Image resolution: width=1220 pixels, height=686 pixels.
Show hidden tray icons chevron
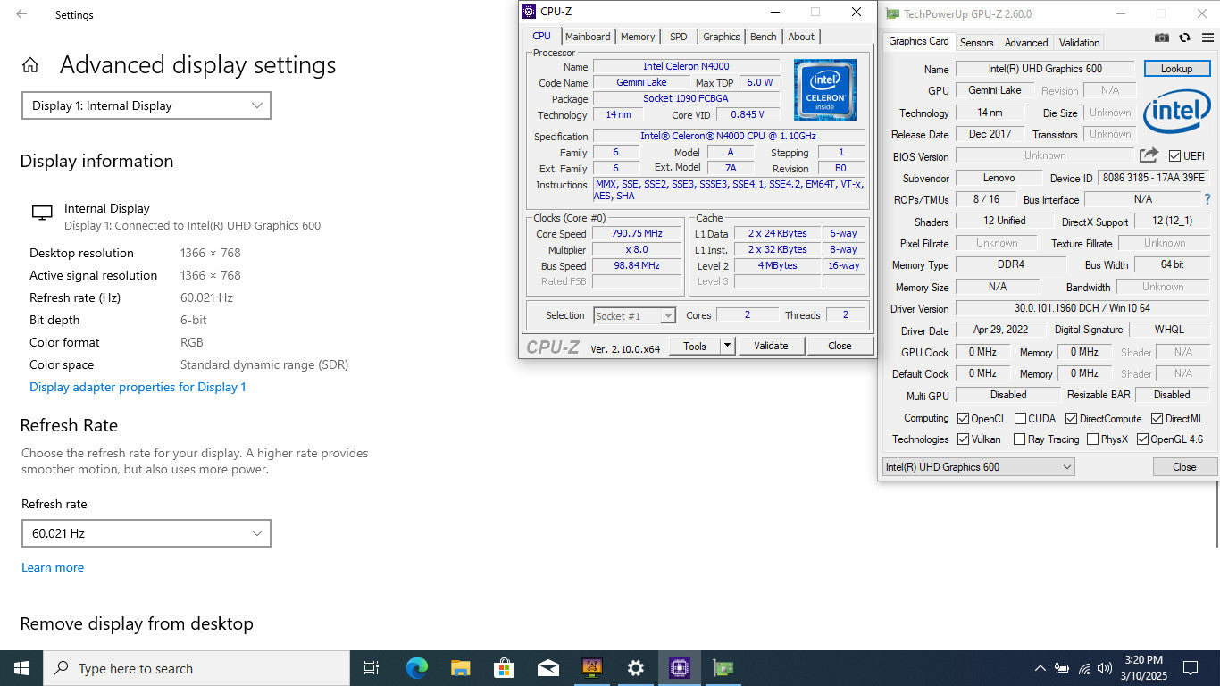pyautogui.click(x=1040, y=668)
